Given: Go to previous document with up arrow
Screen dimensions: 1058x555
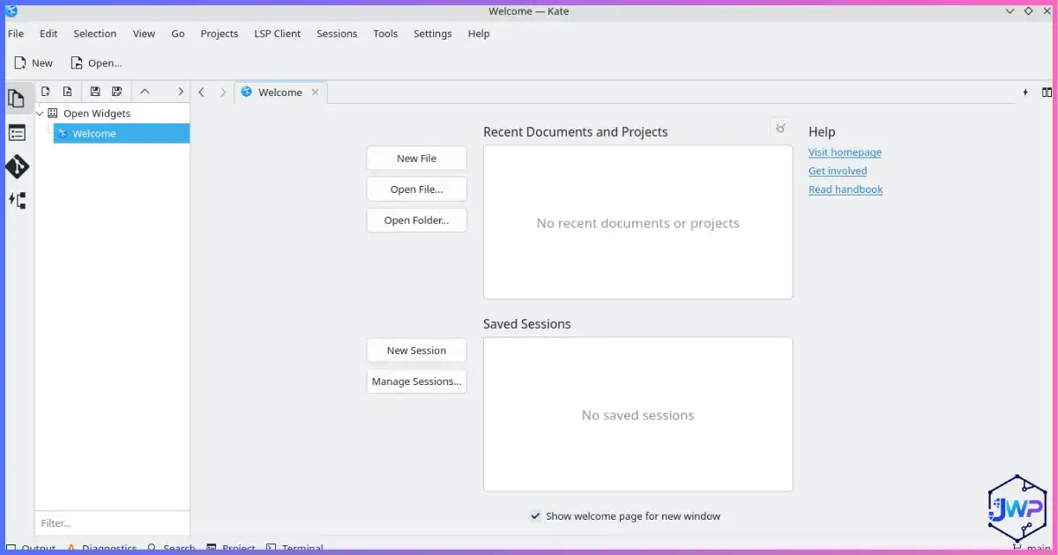Looking at the screenshot, I should 145,92.
